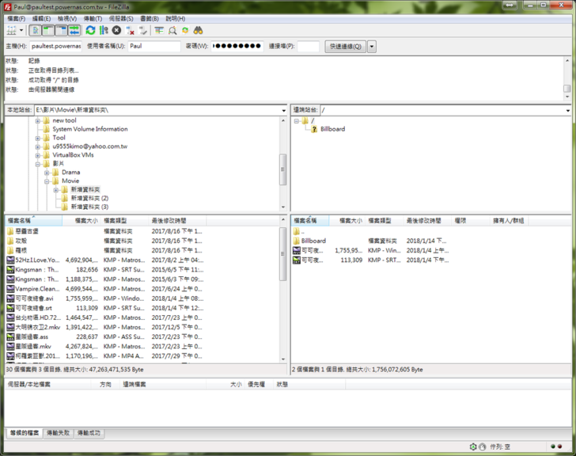This screenshot has height=456, width=576.
Task: Open the Site Manager icon
Action: 12,30
